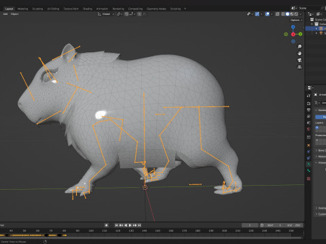
Task: Open outliner display mode dropdown
Action: point(311,14)
